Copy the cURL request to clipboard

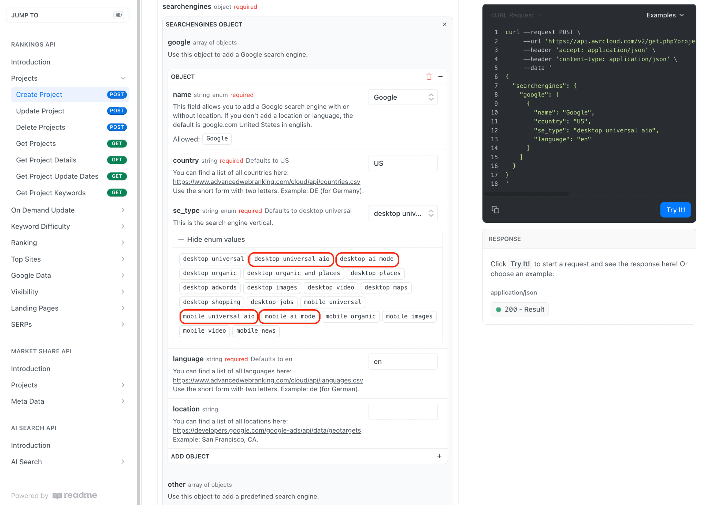click(495, 210)
